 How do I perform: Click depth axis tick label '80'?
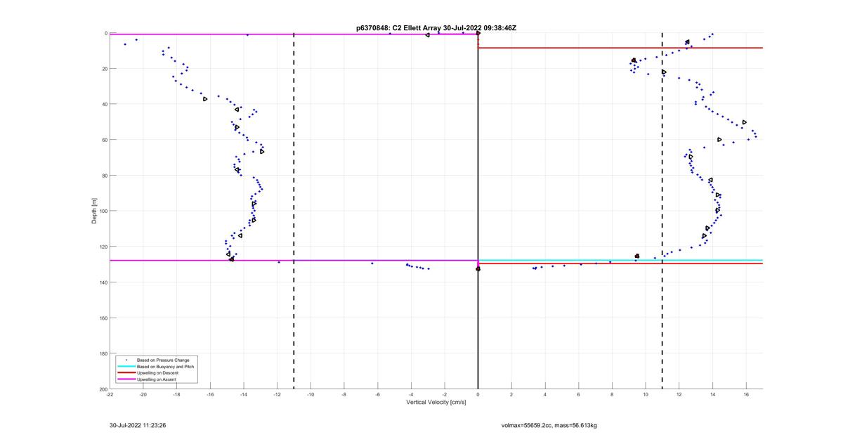point(104,176)
